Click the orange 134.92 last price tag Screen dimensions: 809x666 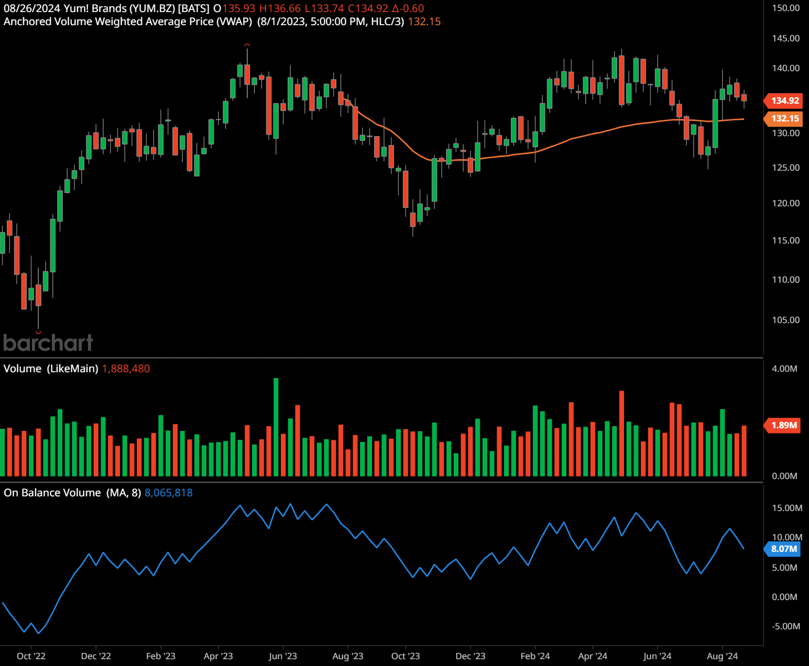tap(783, 101)
